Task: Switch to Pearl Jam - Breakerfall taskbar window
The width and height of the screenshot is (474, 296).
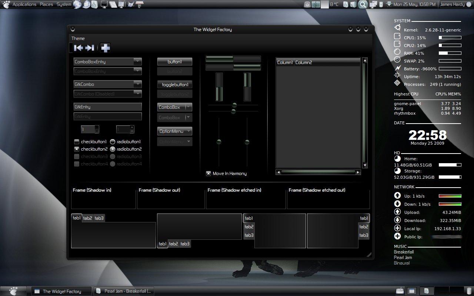Action: coord(124,291)
